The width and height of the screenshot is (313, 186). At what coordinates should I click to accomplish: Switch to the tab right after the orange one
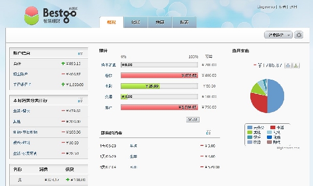point(136,22)
